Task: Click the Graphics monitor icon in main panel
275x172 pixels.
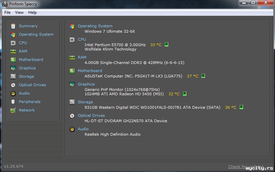Action: (x=72, y=84)
